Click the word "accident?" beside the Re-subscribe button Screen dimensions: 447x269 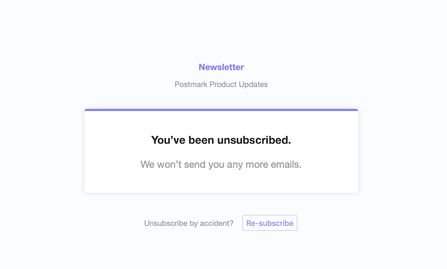tap(216, 223)
